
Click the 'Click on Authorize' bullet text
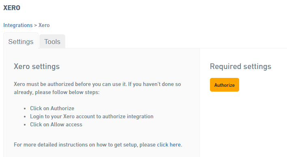coord(52,109)
